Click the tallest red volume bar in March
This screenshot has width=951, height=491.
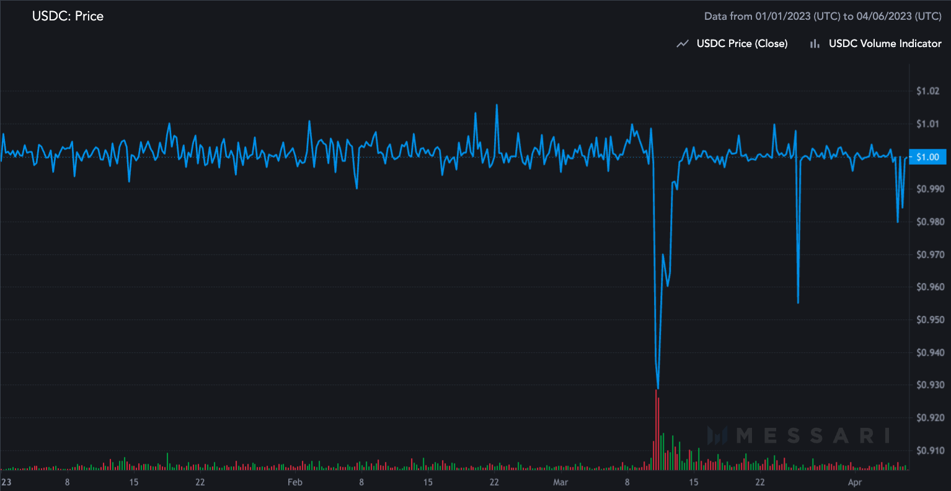point(655,430)
